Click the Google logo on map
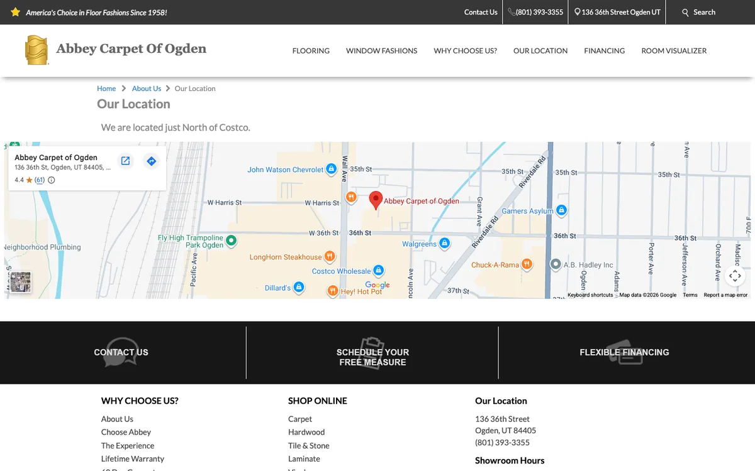The image size is (755, 471). (377, 284)
